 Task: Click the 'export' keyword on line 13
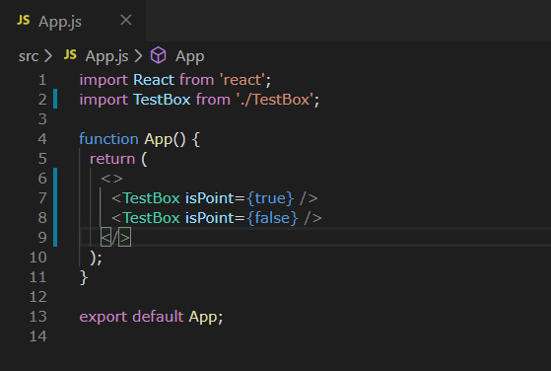pos(103,317)
